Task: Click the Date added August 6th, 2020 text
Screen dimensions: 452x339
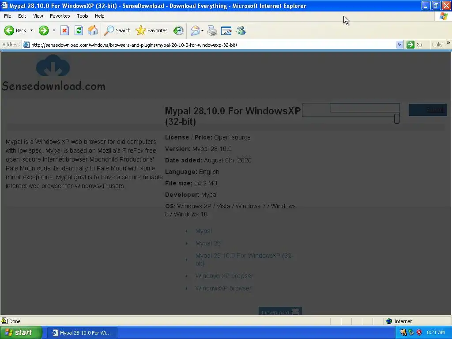Action: pos(208,160)
